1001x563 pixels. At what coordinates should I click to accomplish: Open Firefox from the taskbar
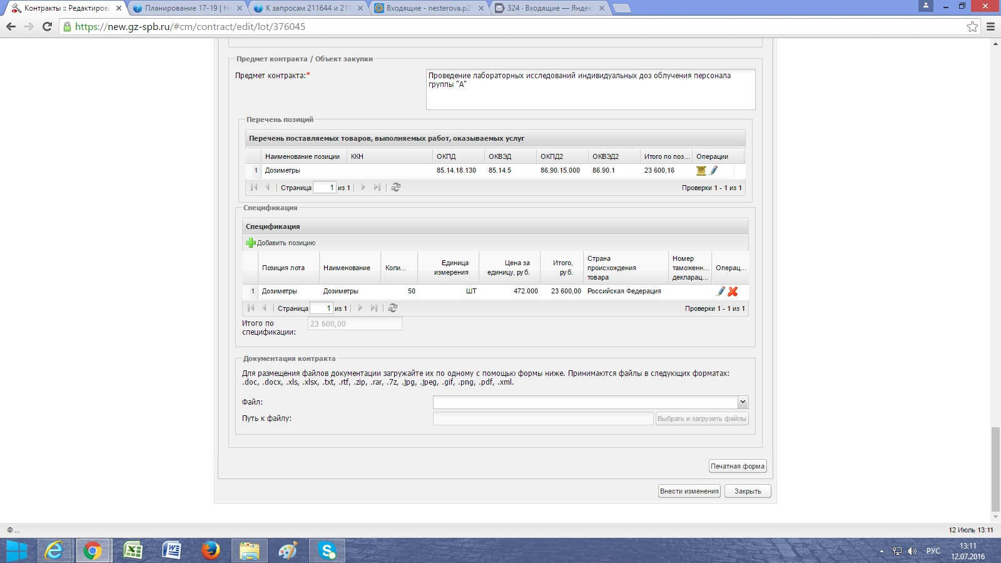coord(210,550)
